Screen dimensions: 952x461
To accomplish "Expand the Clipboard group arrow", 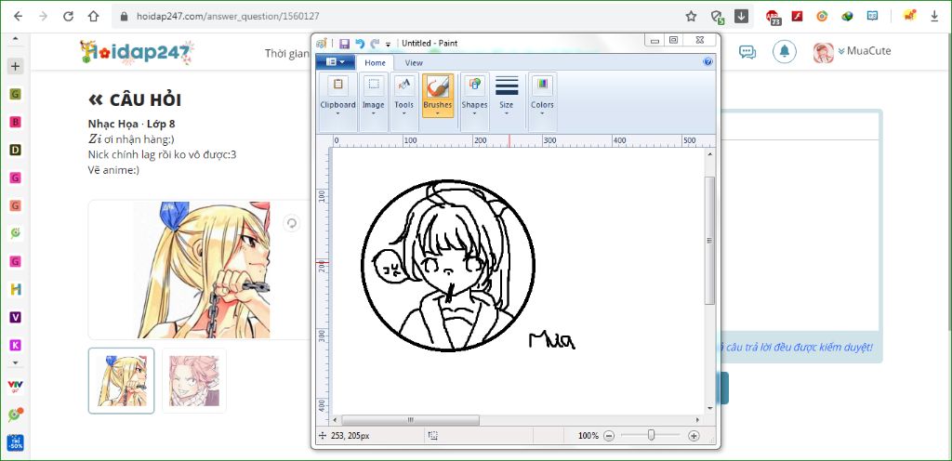I will coord(338,113).
